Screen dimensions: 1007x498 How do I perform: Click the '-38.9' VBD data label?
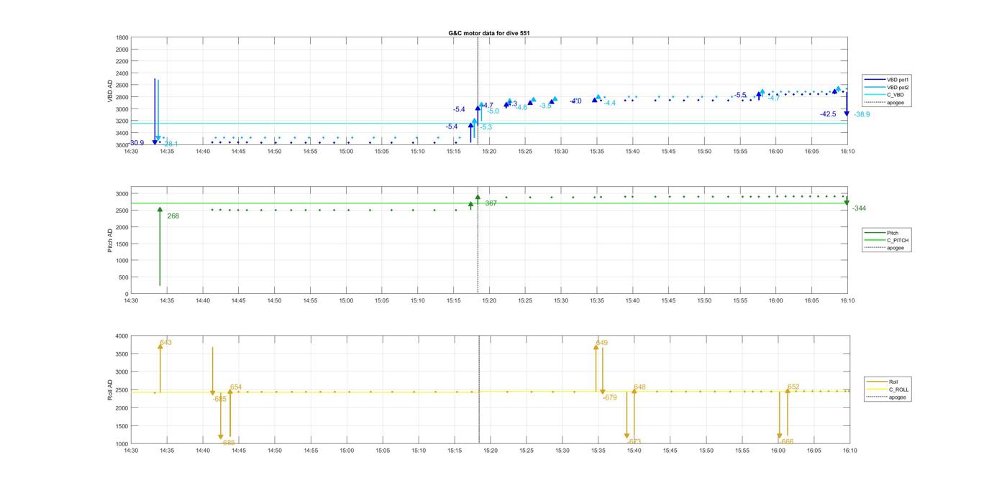point(862,114)
